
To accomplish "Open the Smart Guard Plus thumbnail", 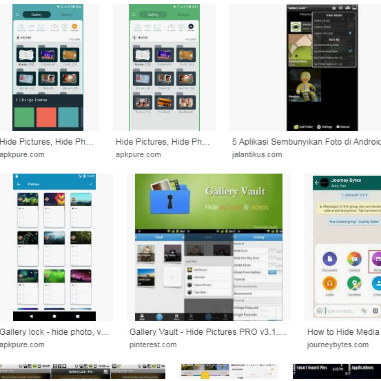I will (337, 371).
